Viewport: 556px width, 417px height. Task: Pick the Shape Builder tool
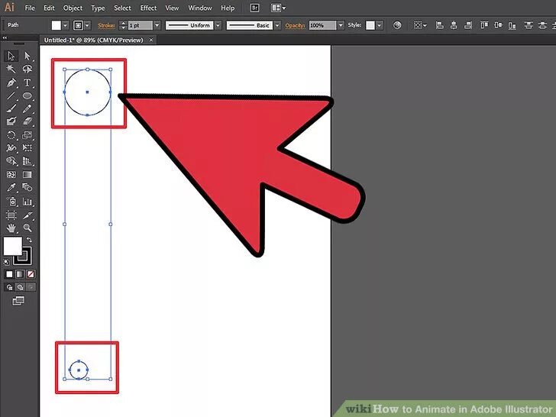[x=11, y=161]
